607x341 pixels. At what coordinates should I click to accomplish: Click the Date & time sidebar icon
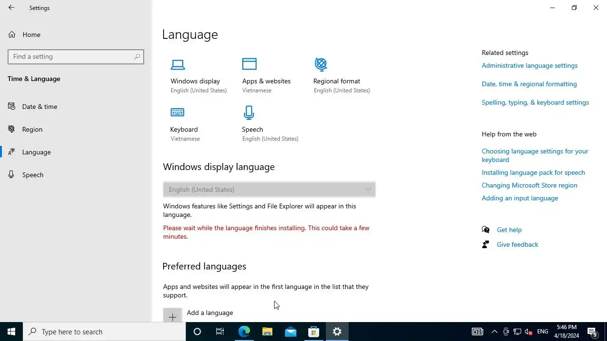point(12,107)
